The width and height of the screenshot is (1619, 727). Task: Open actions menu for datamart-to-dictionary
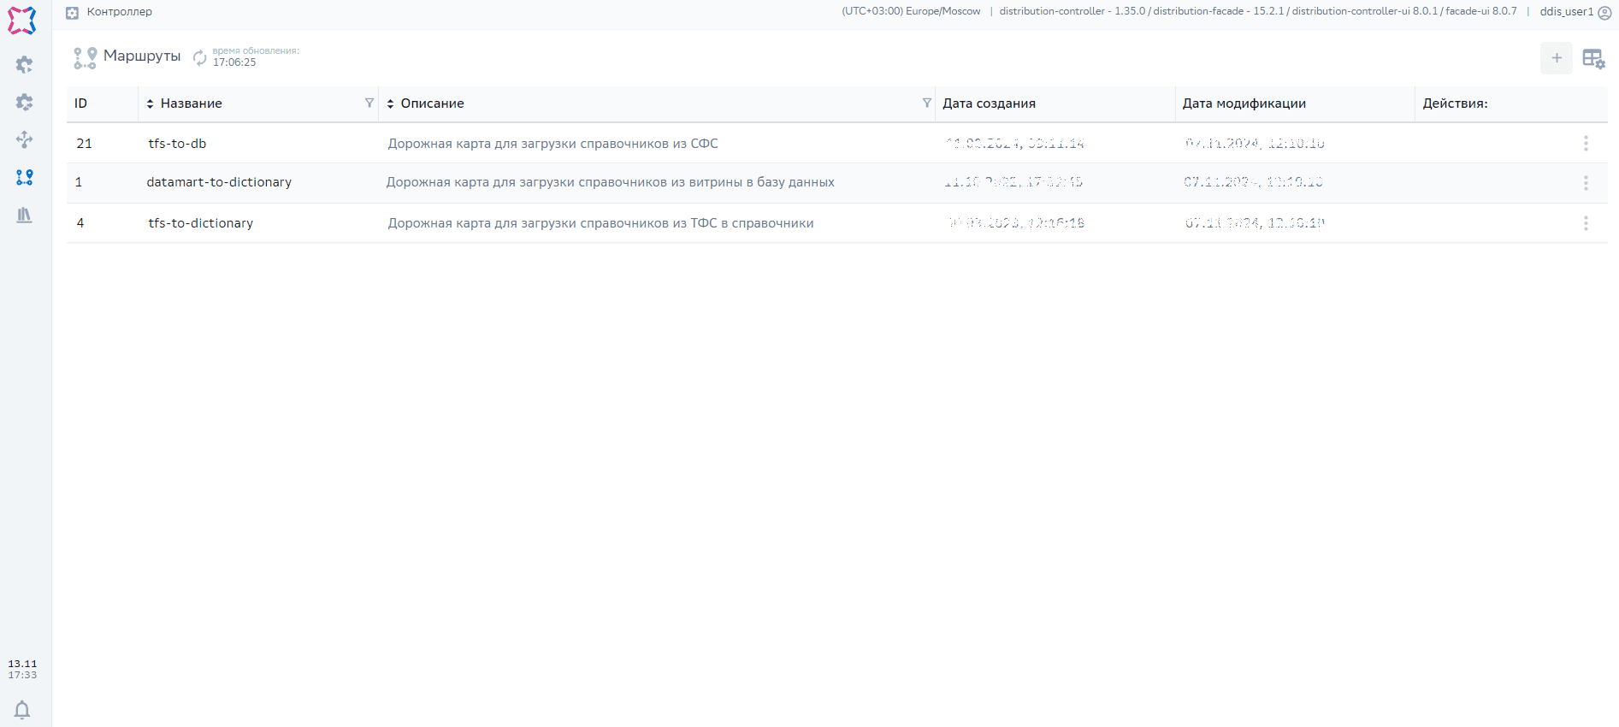tap(1585, 183)
